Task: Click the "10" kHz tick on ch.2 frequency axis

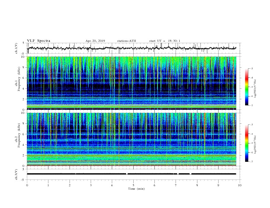Action: pos(23,113)
